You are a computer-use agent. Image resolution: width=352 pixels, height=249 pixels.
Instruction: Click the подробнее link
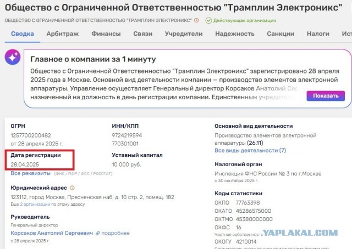[116, 233]
